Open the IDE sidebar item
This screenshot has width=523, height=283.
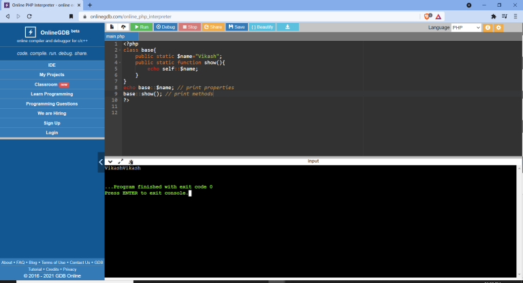coord(52,65)
